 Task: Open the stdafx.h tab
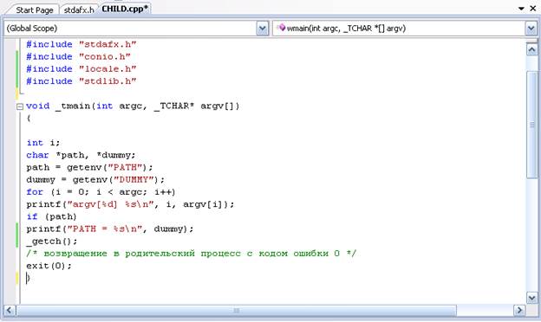[x=79, y=10]
